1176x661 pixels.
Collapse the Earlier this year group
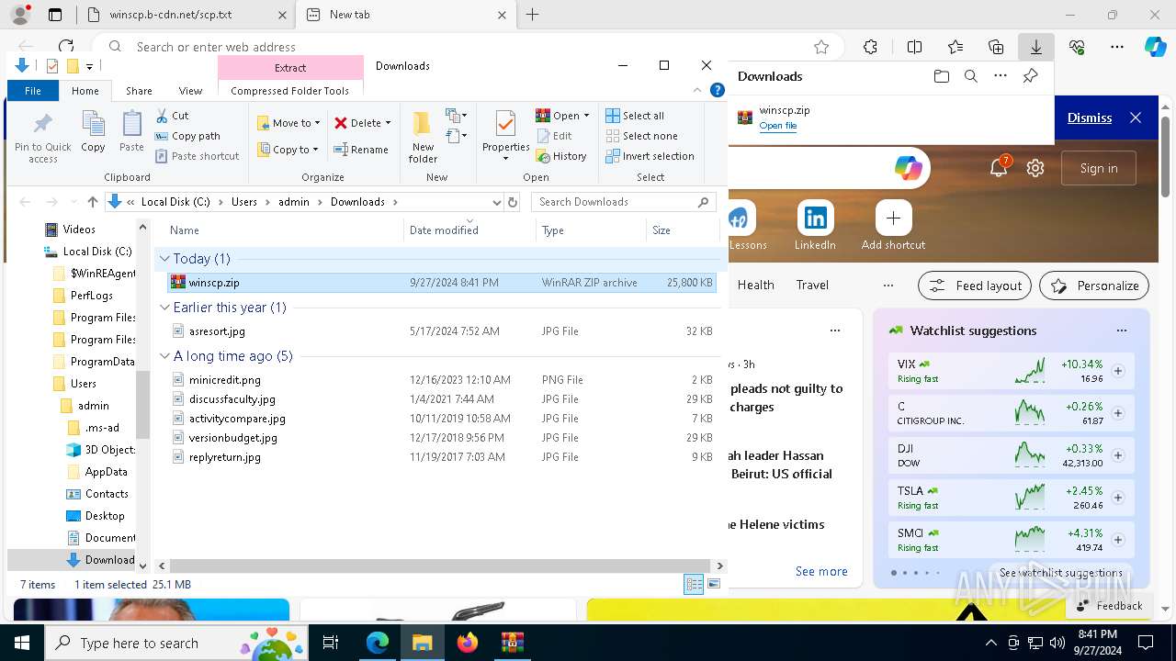point(164,308)
